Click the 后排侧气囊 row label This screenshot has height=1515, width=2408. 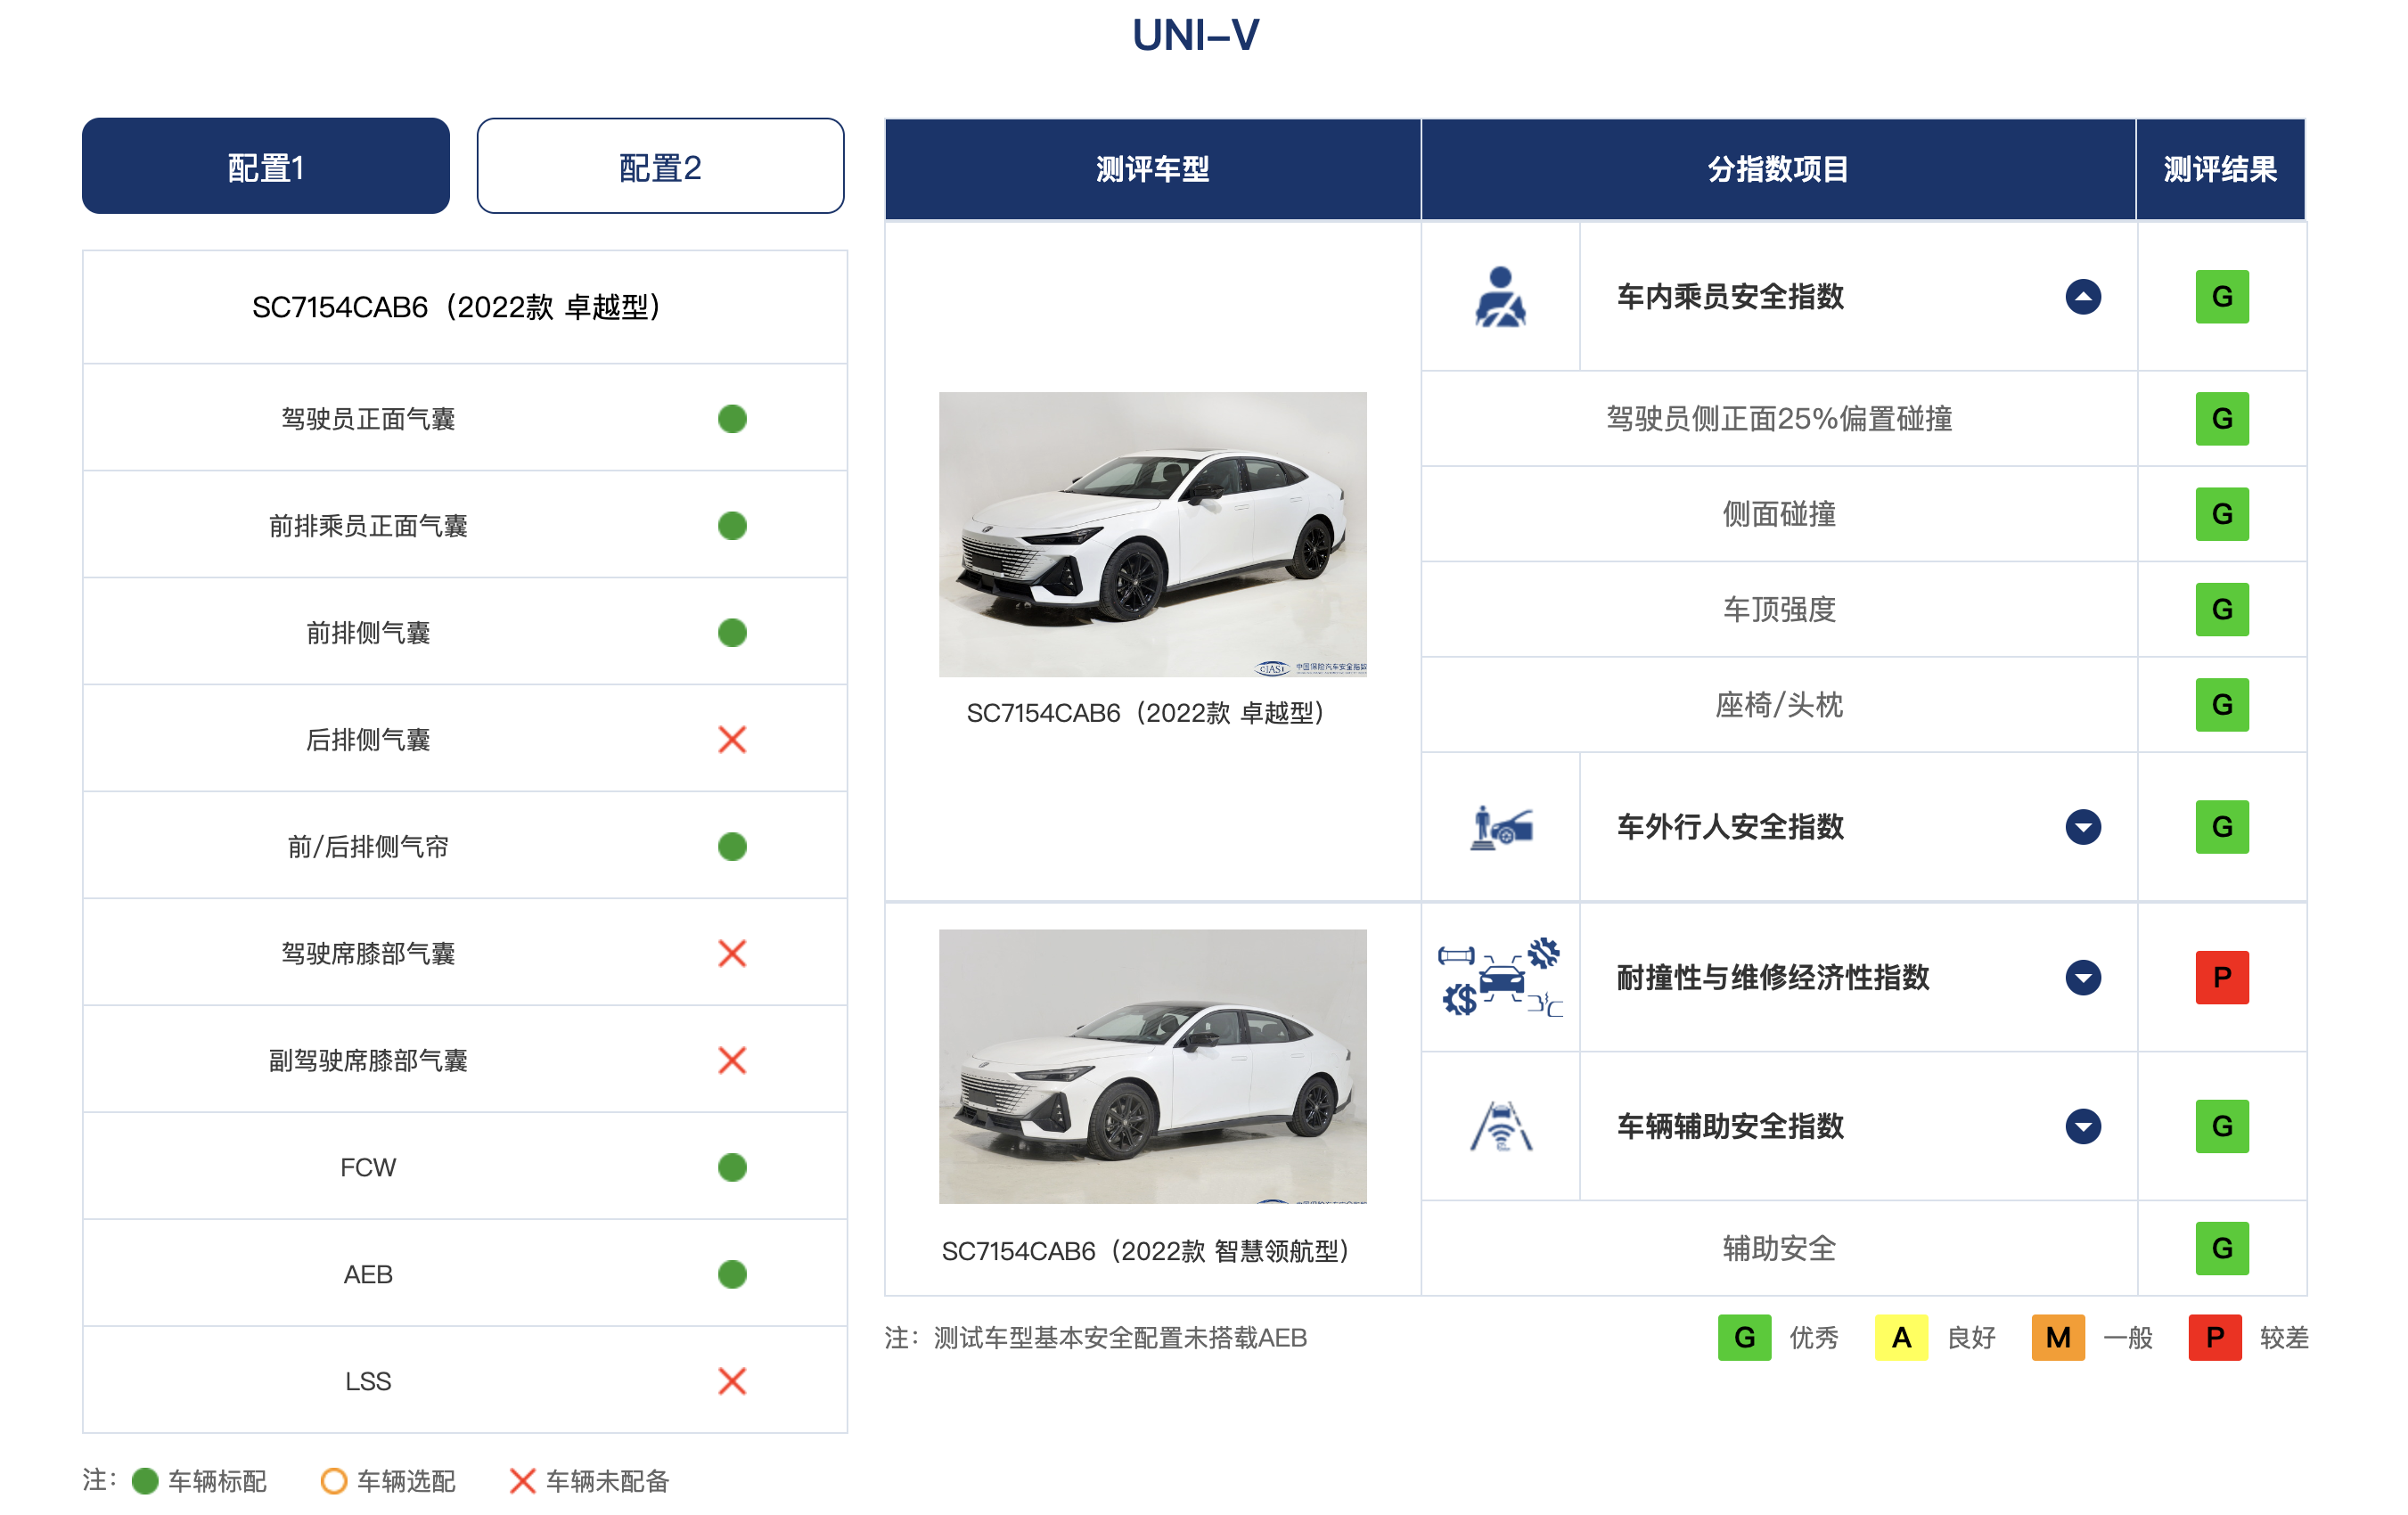[368, 740]
